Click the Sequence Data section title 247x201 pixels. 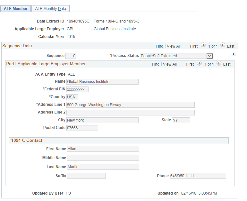coord(17,46)
